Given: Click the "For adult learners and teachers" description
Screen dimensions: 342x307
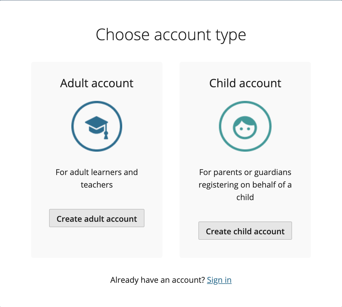Looking at the screenshot, I should 96,178.
